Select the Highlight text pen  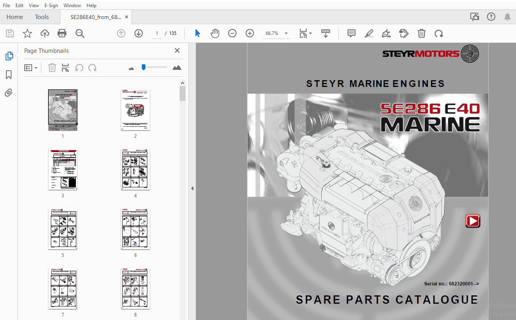coord(369,34)
